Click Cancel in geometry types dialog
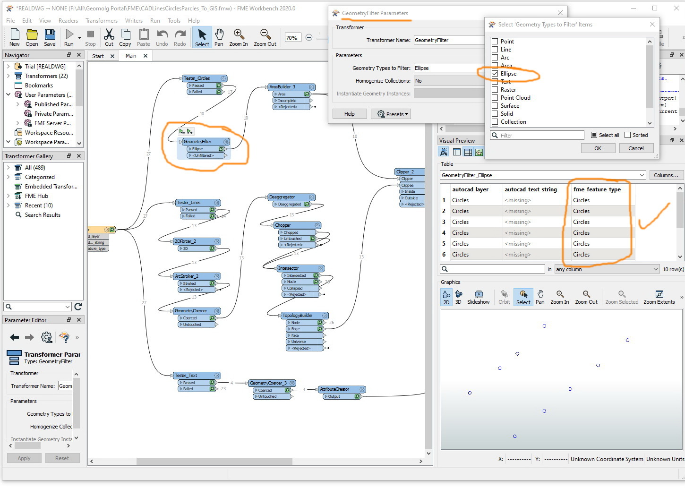 [636, 148]
